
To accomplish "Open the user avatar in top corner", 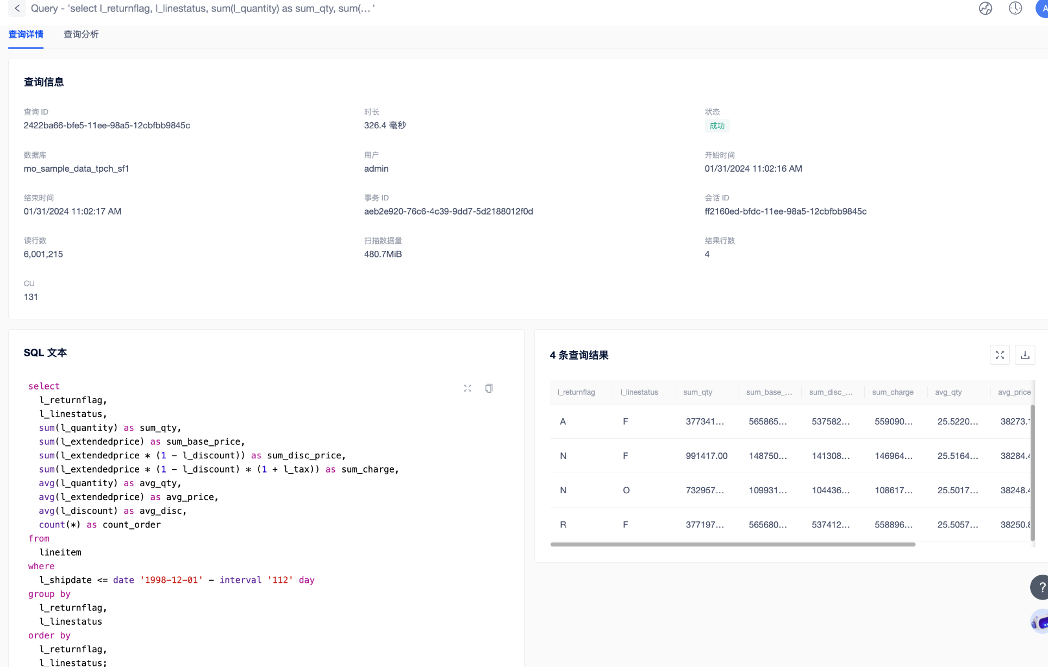I will pyautogui.click(x=1042, y=8).
